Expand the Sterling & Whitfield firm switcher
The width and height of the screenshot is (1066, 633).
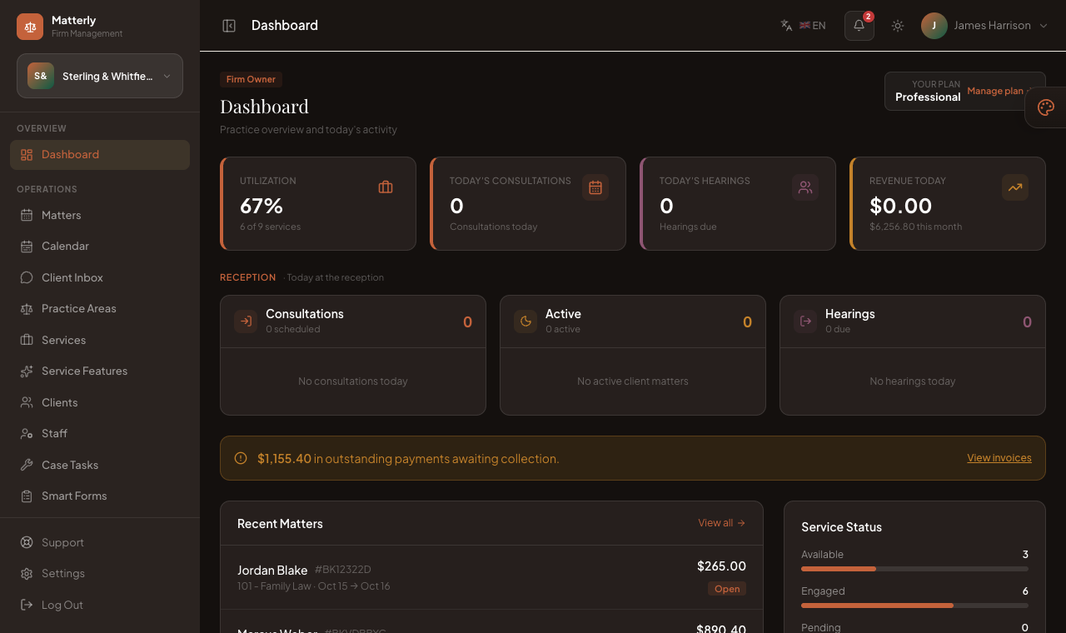tap(100, 76)
